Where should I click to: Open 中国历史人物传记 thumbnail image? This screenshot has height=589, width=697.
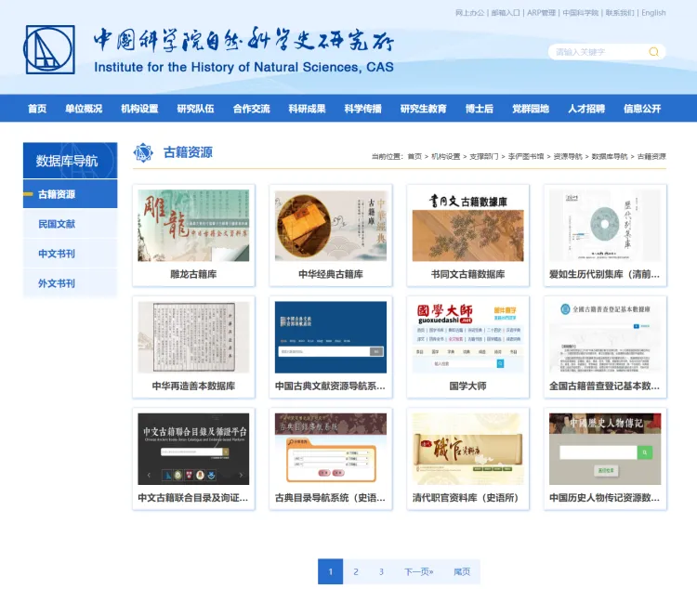coord(605,449)
